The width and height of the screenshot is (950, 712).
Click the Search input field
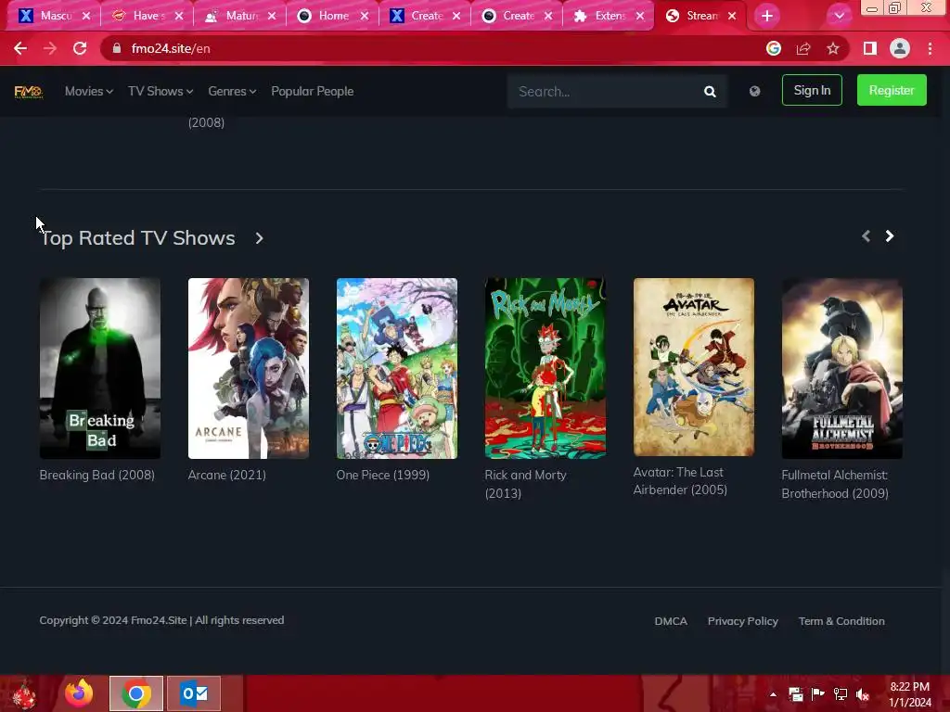[606, 92]
